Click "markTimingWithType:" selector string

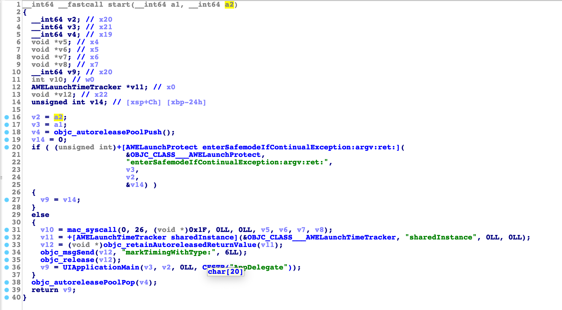click(x=168, y=252)
